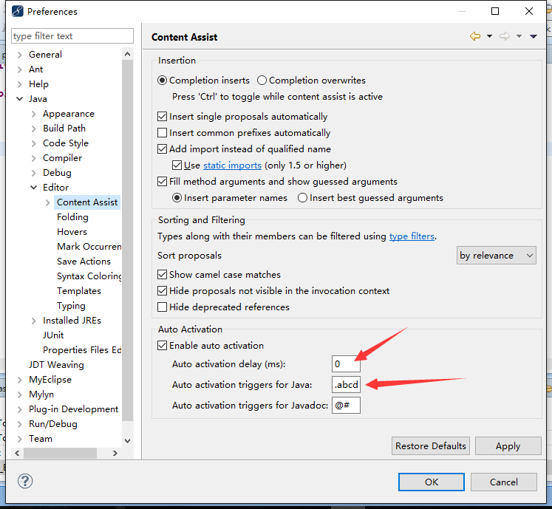This screenshot has height=509, width=552.
Task: Open the static imports link
Action: tap(232, 165)
